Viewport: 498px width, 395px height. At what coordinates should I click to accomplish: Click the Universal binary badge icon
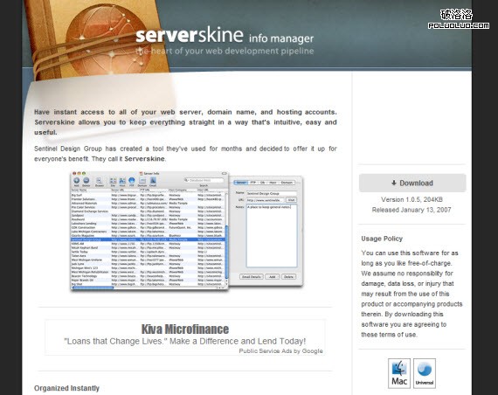click(x=425, y=373)
